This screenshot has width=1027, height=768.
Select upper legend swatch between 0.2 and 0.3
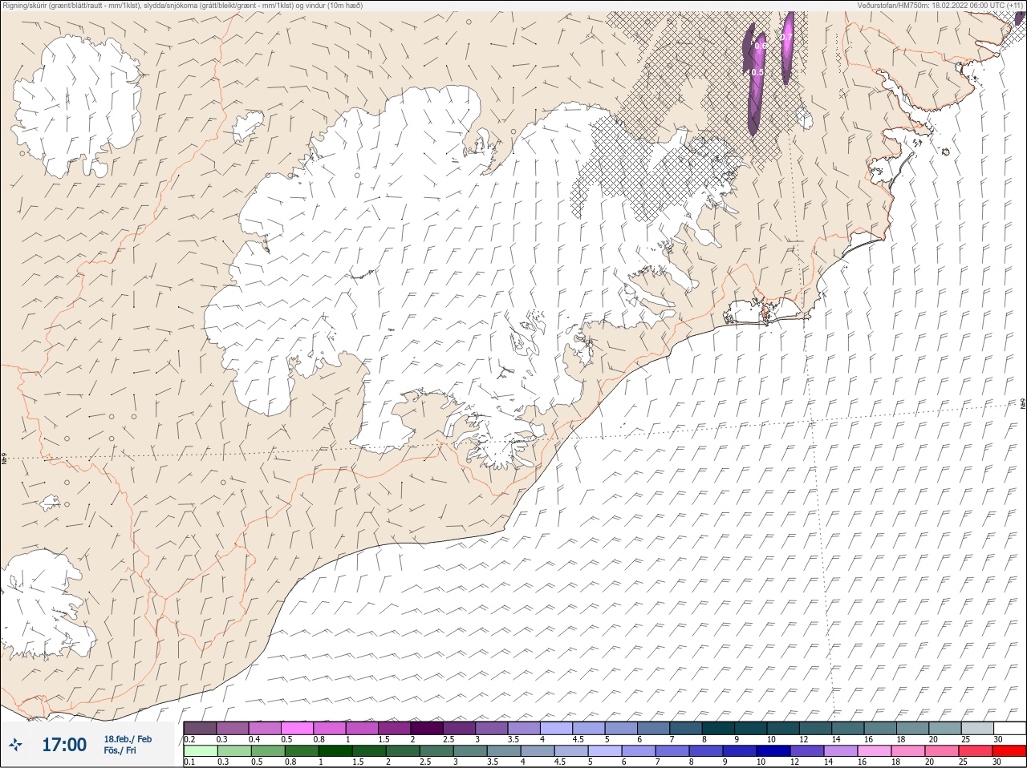click(x=200, y=729)
